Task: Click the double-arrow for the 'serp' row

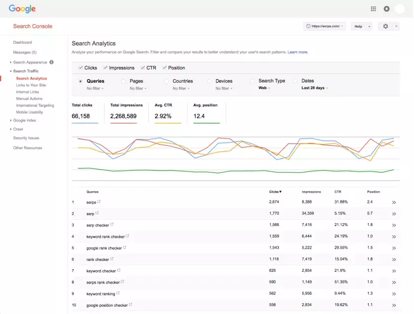Action: 394,214
